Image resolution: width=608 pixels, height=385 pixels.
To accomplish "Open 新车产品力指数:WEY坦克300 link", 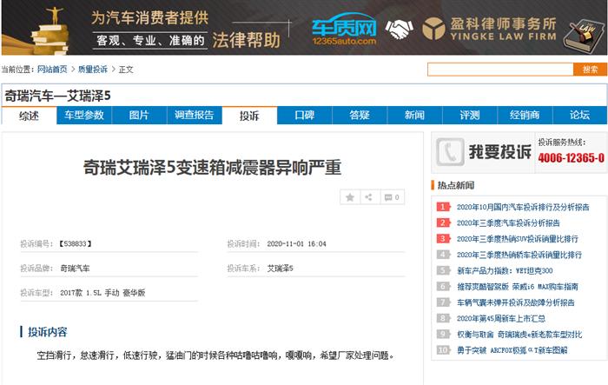I will pyautogui.click(x=505, y=271).
